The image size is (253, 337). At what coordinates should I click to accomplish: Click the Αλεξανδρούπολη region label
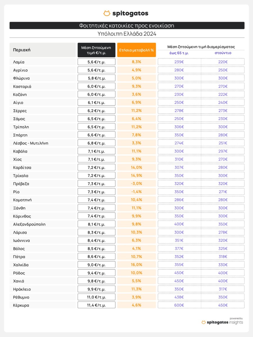[29, 224]
